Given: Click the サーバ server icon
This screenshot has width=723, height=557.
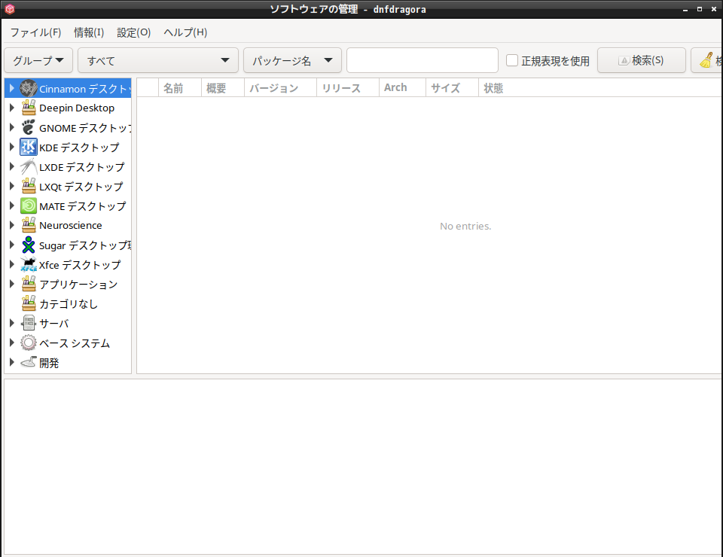Looking at the screenshot, I should click(29, 323).
